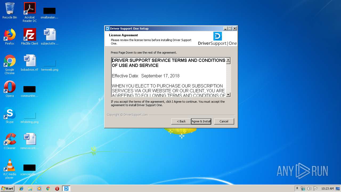Launch CCleaner desktop shortcut

click(10, 141)
